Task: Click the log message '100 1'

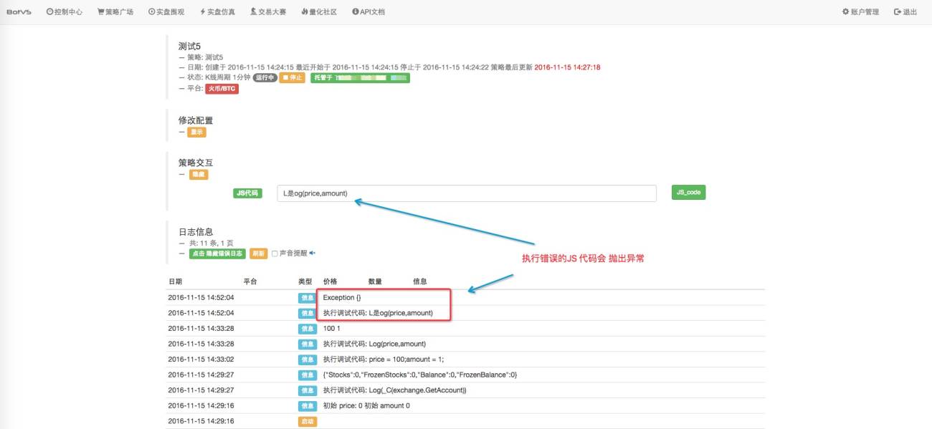Action: 331,328
